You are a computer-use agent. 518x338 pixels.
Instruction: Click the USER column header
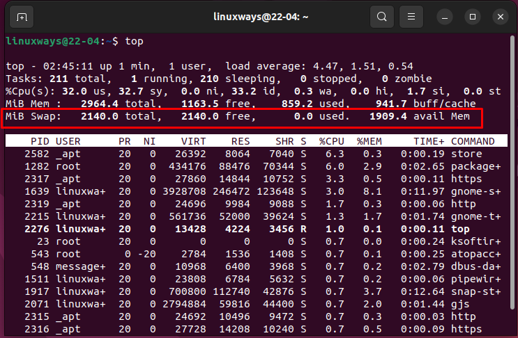point(68,141)
